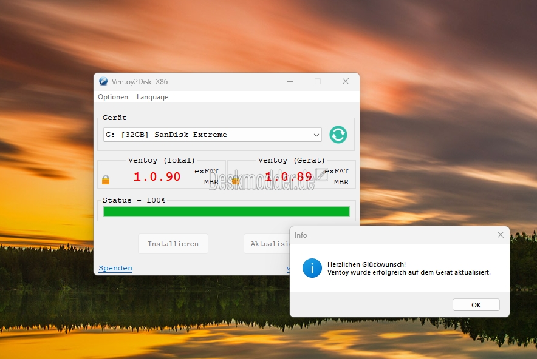Viewport: 537px width, 359px height.
Task: Click the 'Ventoy (lokal)' group label
Action: (162, 160)
